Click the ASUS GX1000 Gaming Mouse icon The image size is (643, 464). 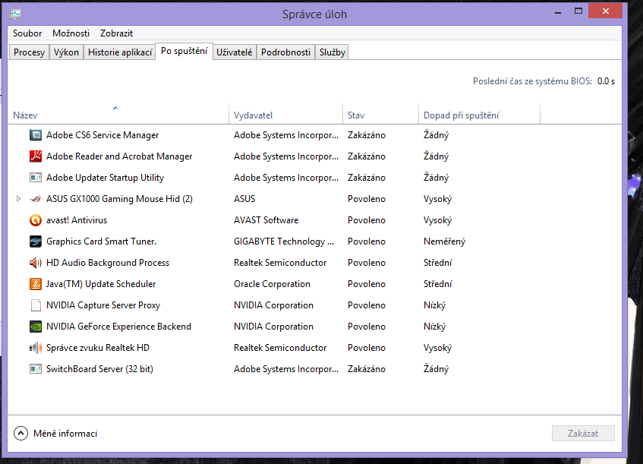tap(35, 199)
